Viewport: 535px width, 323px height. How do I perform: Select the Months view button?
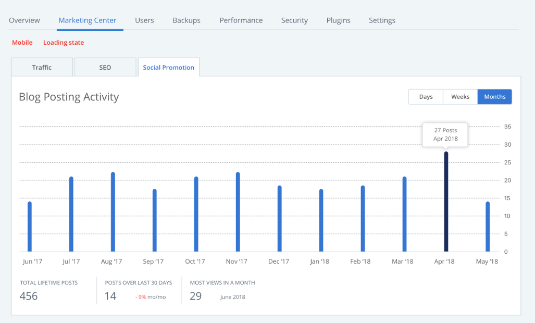pos(495,97)
